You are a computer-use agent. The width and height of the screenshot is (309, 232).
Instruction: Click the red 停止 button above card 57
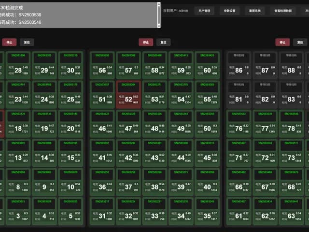click(146, 42)
